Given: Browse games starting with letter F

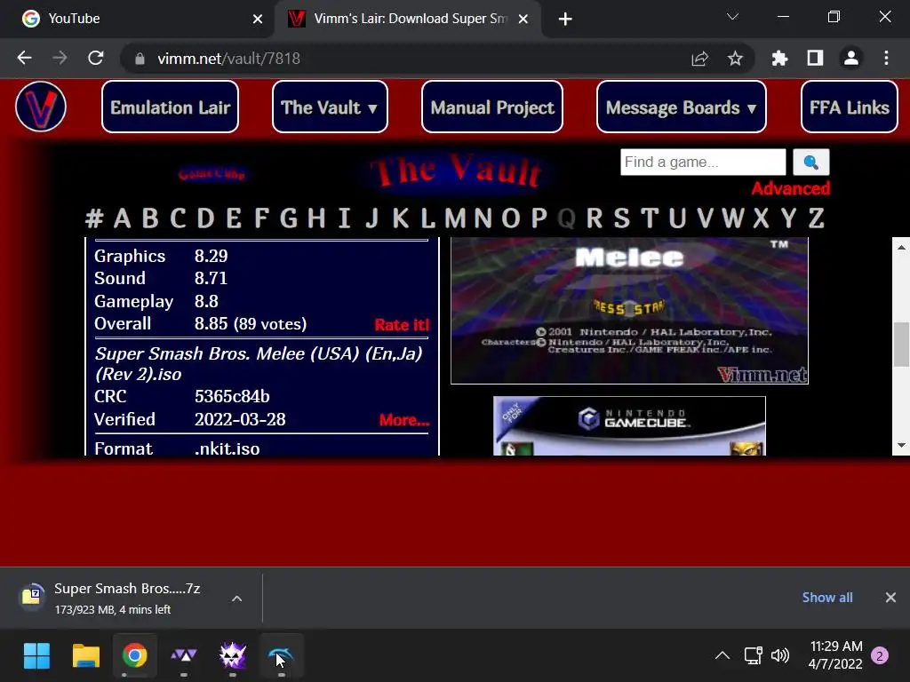Looking at the screenshot, I should 261,218.
